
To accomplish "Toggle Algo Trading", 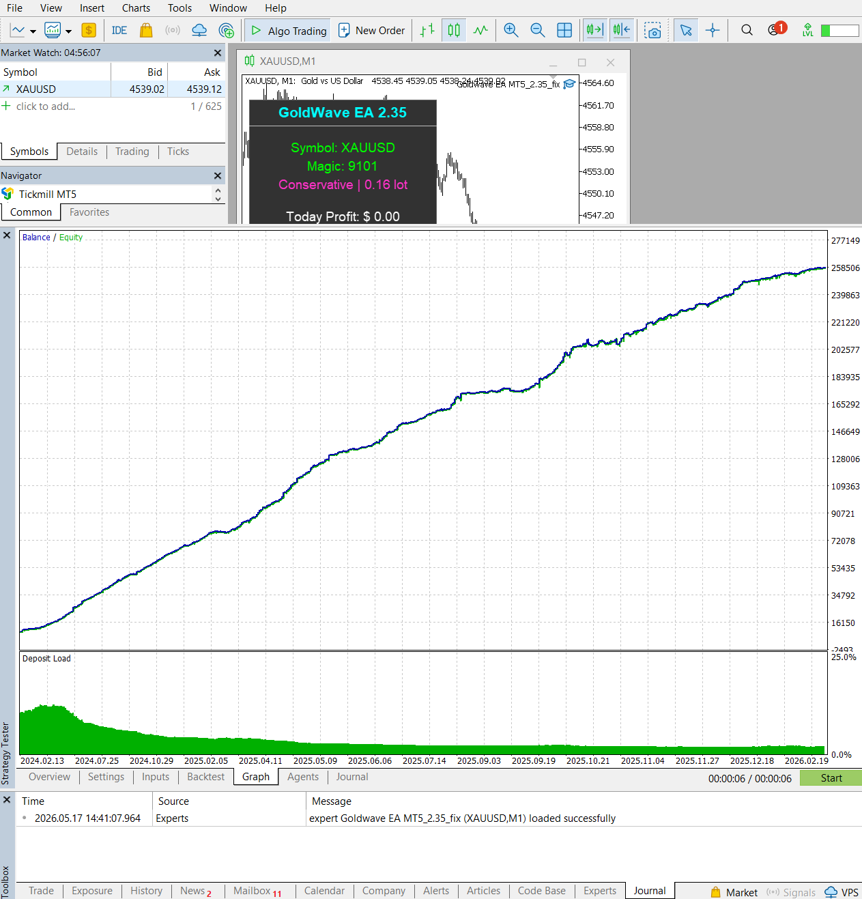I will (289, 31).
